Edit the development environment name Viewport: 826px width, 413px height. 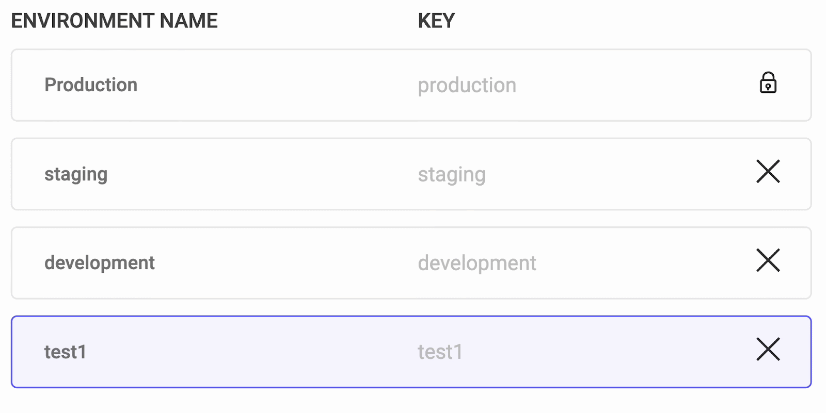pos(100,263)
